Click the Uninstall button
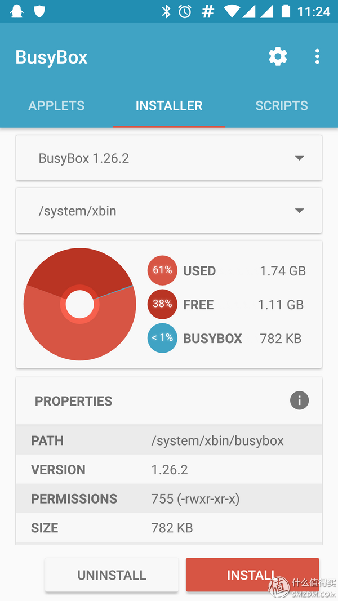 coord(112,575)
